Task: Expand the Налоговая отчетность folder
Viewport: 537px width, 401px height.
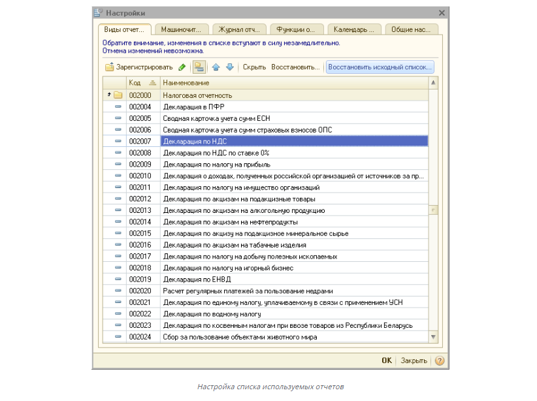Action: 109,95
